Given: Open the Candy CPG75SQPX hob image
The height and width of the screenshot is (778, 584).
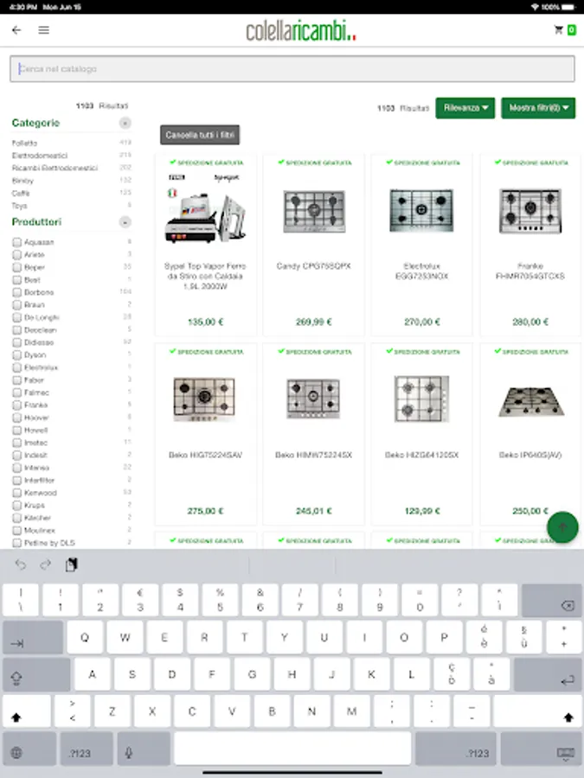Looking at the screenshot, I should pyautogui.click(x=314, y=212).
